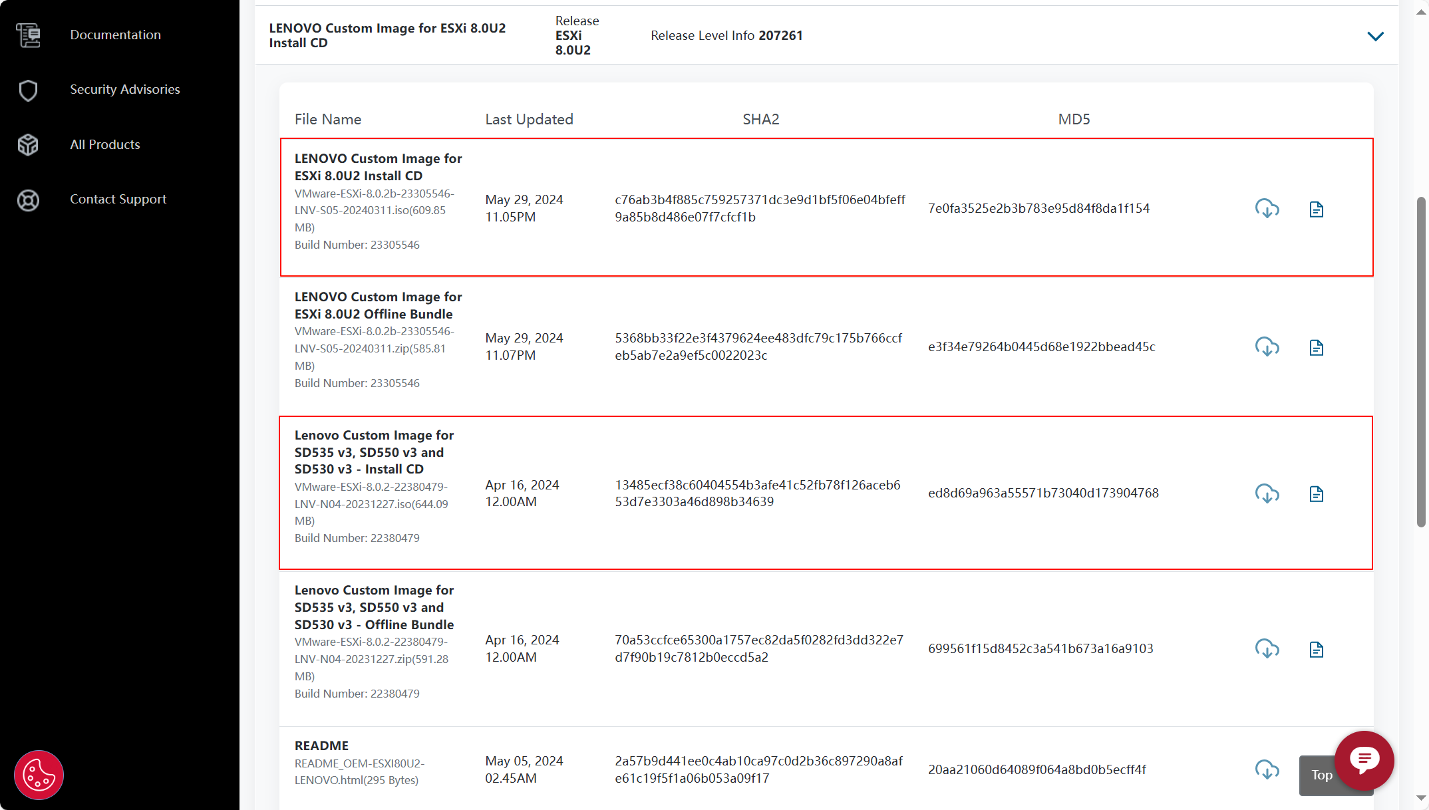Screen dimensions: 1429x810
Task: Click Release Level Info 207261 text
Action: pos(726,35)
